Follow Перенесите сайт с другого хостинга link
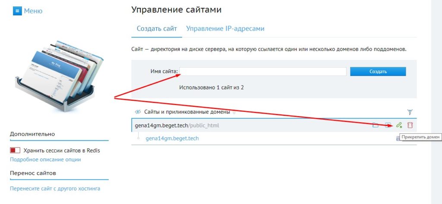Screen dimensions: 442x204 (55, 189)
